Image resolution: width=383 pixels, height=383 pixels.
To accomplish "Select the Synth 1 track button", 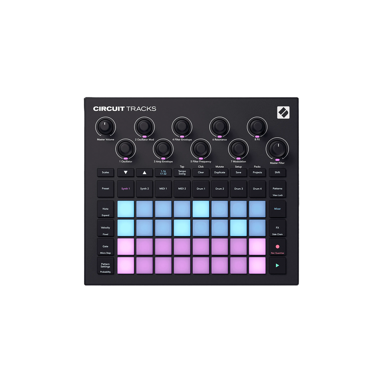I will 126,188.
